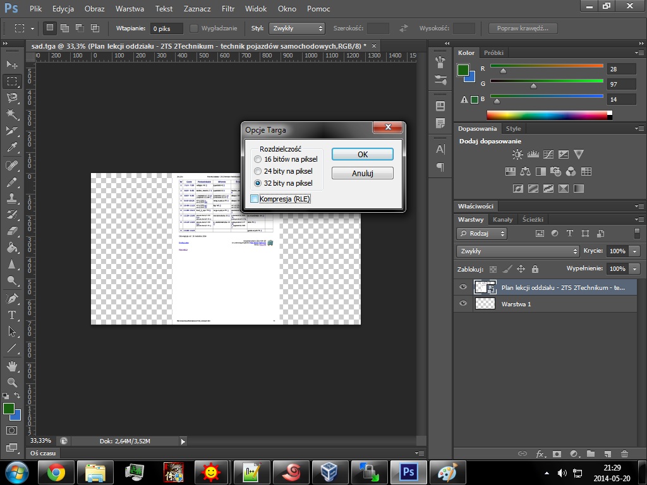Viewport: 647px width, 485px height.
Task: Select the Eraser tool
Action: [x=12, y=231]
